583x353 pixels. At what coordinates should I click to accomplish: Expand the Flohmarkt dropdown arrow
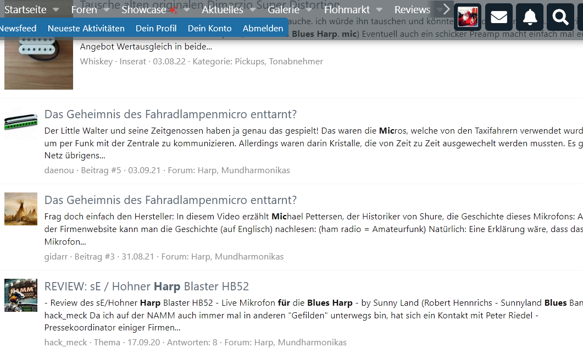tap(379, 10)
